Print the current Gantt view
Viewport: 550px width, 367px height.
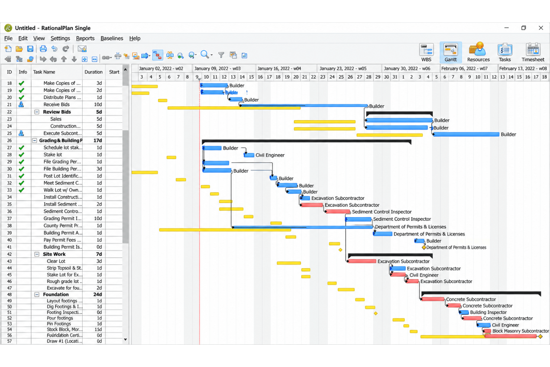[x=43, y=49]
